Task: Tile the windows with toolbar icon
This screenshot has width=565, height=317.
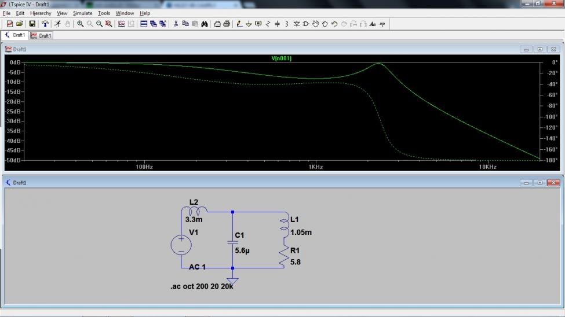Action: pos(144,24)
